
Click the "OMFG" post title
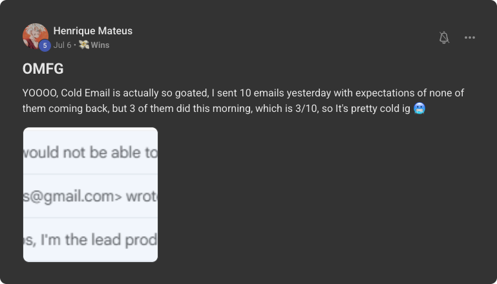43,69
